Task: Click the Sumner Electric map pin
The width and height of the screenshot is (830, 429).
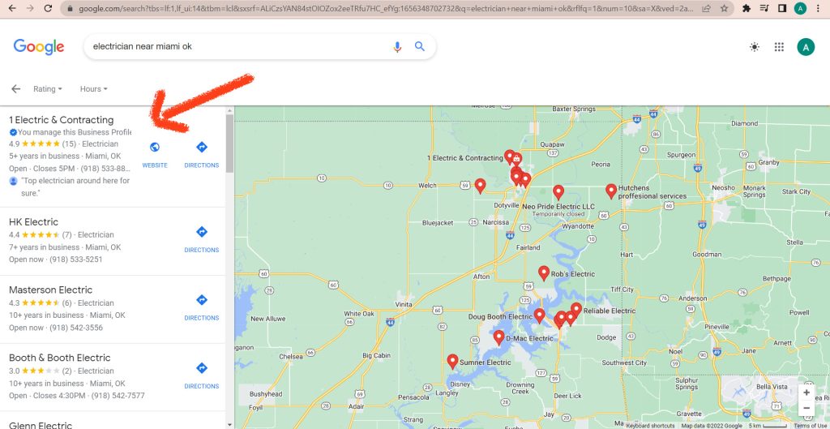Action: [x=452, y=361]
